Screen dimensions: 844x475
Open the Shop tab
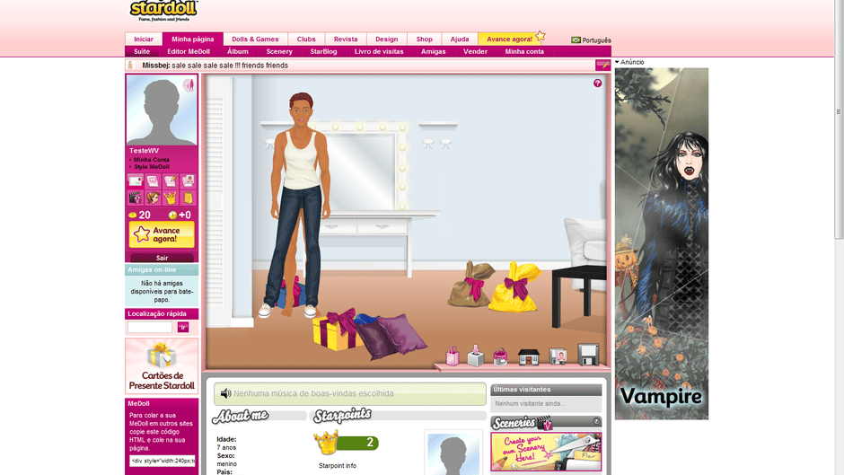[x=424, y=39]
